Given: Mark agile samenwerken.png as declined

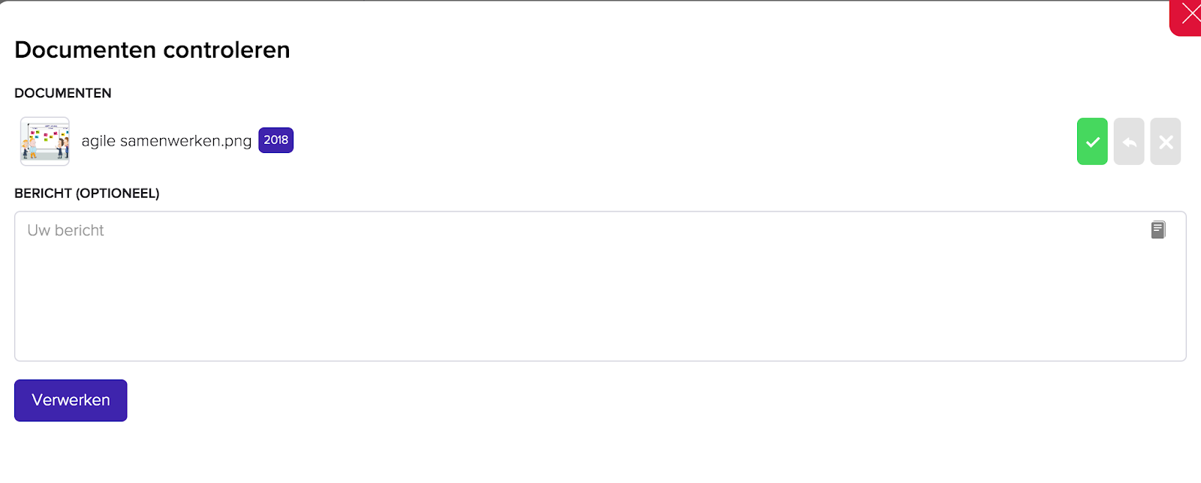Looking at the screenshot, I should click(1166, 141).
